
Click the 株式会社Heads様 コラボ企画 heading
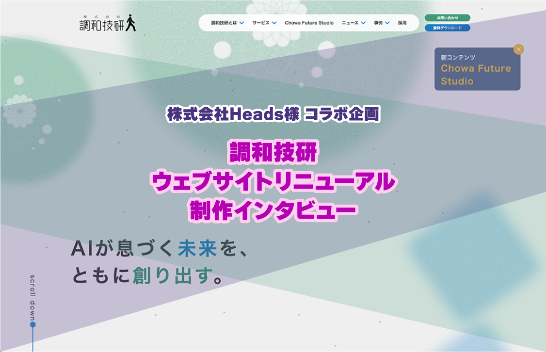(273, 114)
